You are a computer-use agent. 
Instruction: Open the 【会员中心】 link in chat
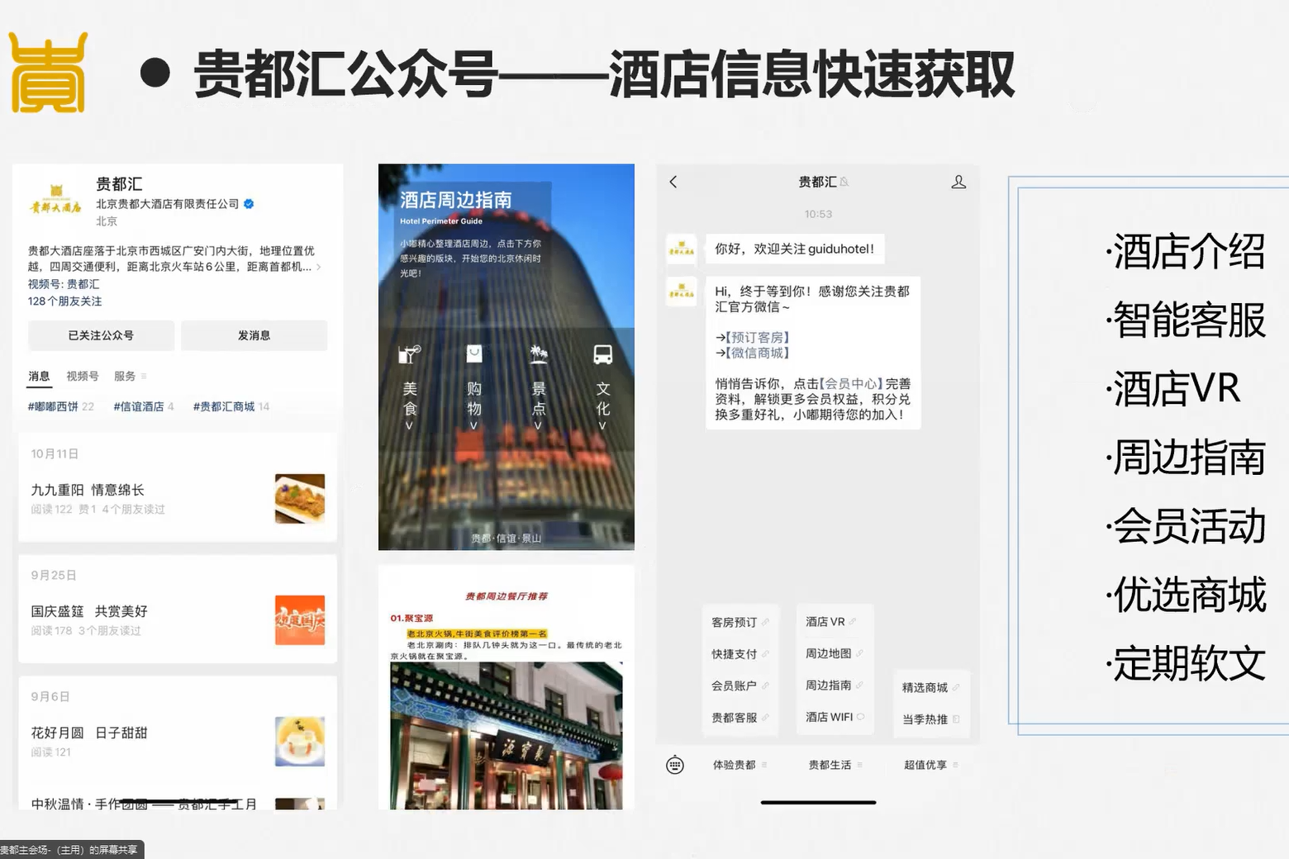[852, 383]
